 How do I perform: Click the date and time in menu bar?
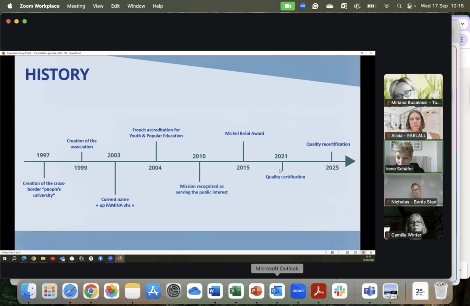coord(442,6)
